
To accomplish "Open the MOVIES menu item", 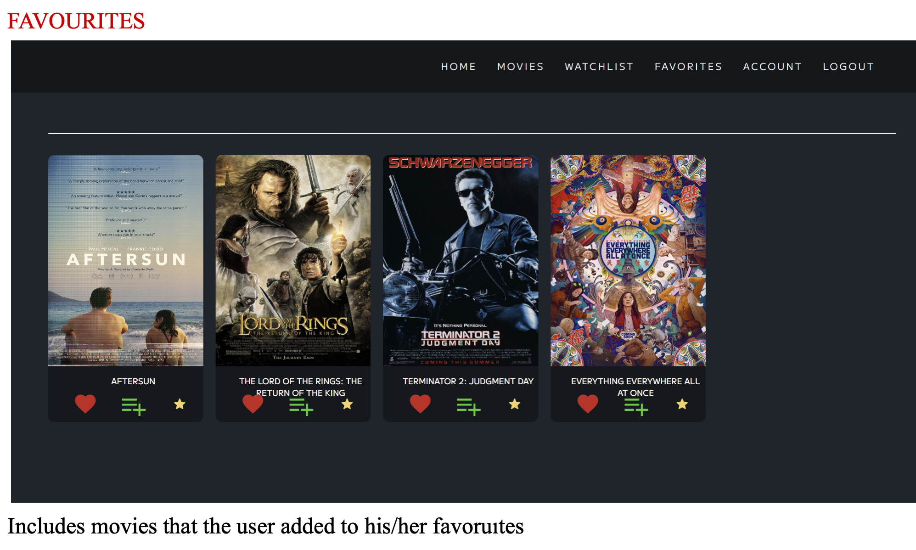I will (x=520, y=67).
